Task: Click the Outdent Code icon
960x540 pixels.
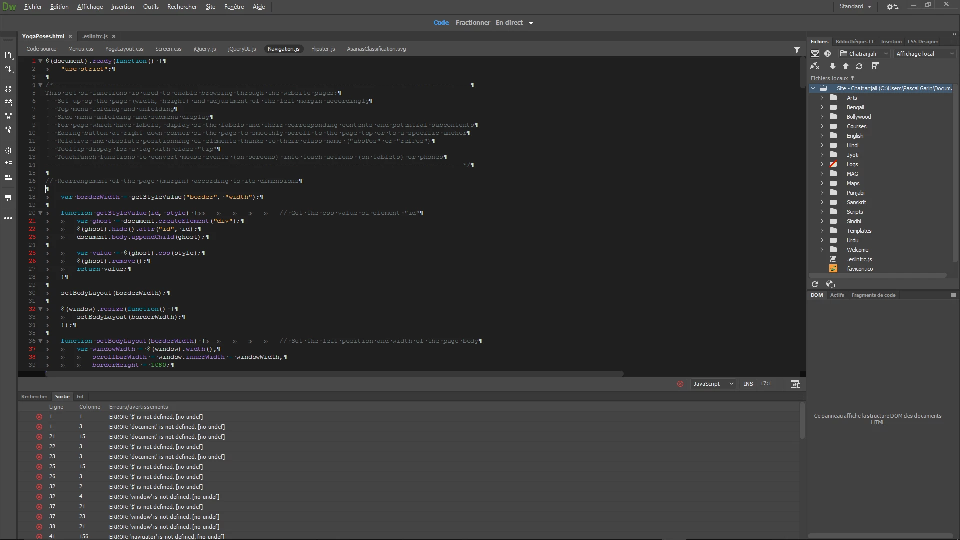Action: [8, 177]
